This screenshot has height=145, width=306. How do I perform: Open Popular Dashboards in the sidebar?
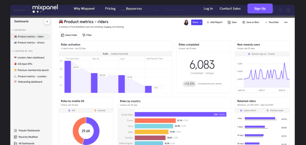click(x=29, y=131)
